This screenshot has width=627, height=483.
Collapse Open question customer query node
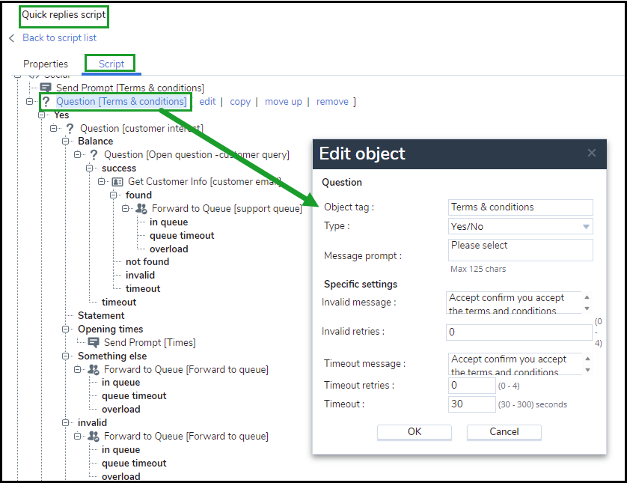(78, 155)
